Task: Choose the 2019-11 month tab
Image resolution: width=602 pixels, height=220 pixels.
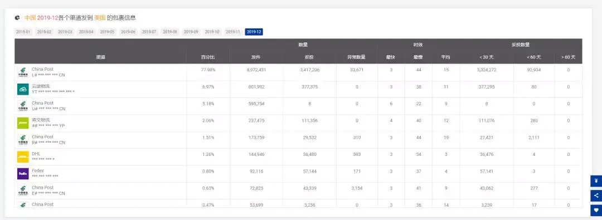Action: [232, 32]
